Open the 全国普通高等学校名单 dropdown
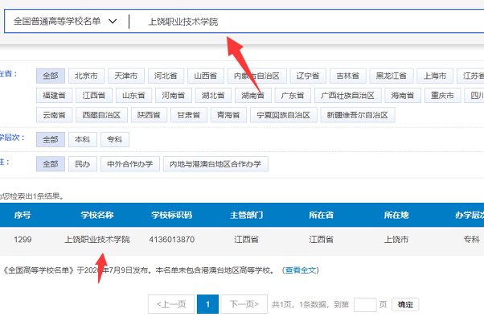Image resolution: width=484 pixels, height=321 pixels. pyautogui.click(x=65, y=21)
